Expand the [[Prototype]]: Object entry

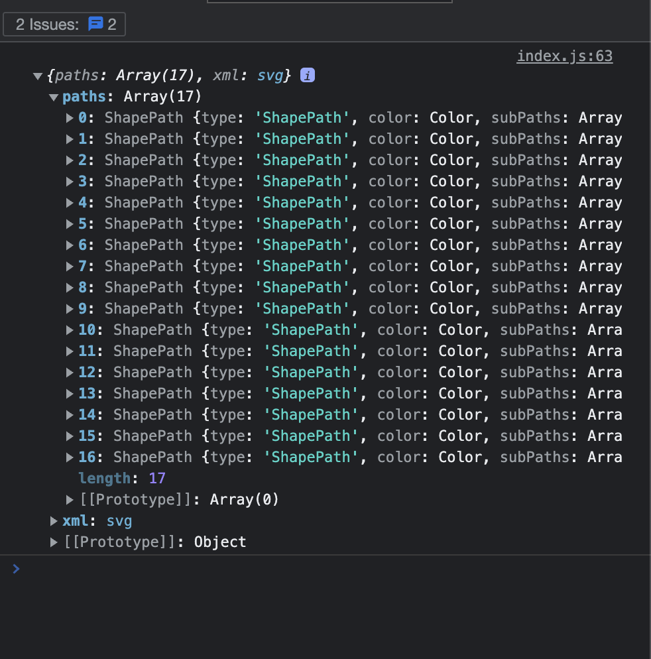[54, 542]
